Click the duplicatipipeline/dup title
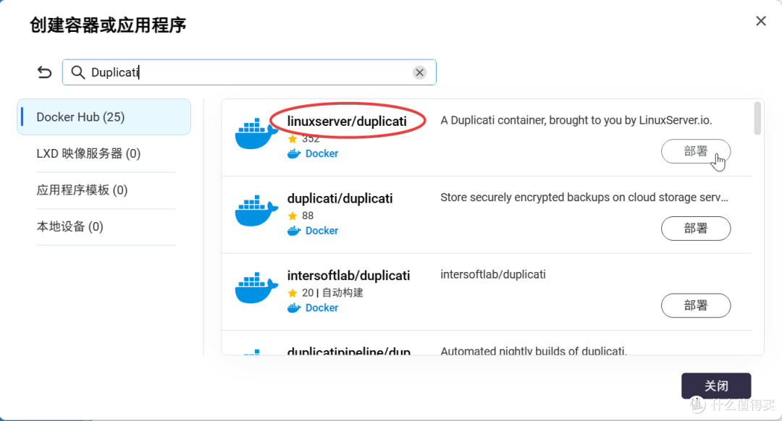The width and height of the screenshot is (782, 421). coord(349,351)
